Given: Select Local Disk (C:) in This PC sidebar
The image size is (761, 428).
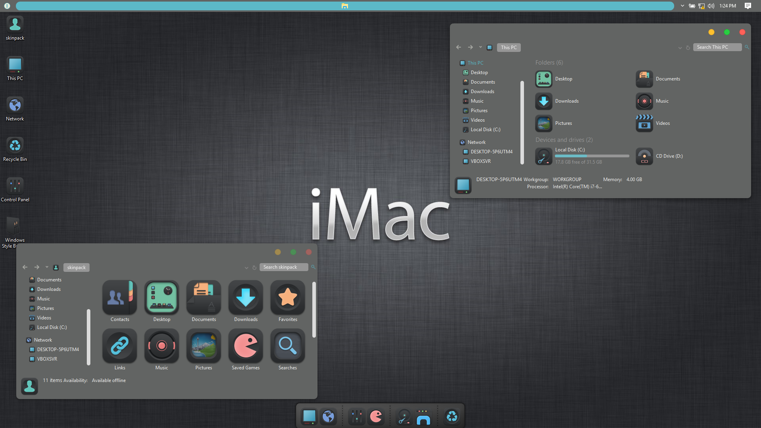Looking at the screenshot, I should click(x=485, y=130).
